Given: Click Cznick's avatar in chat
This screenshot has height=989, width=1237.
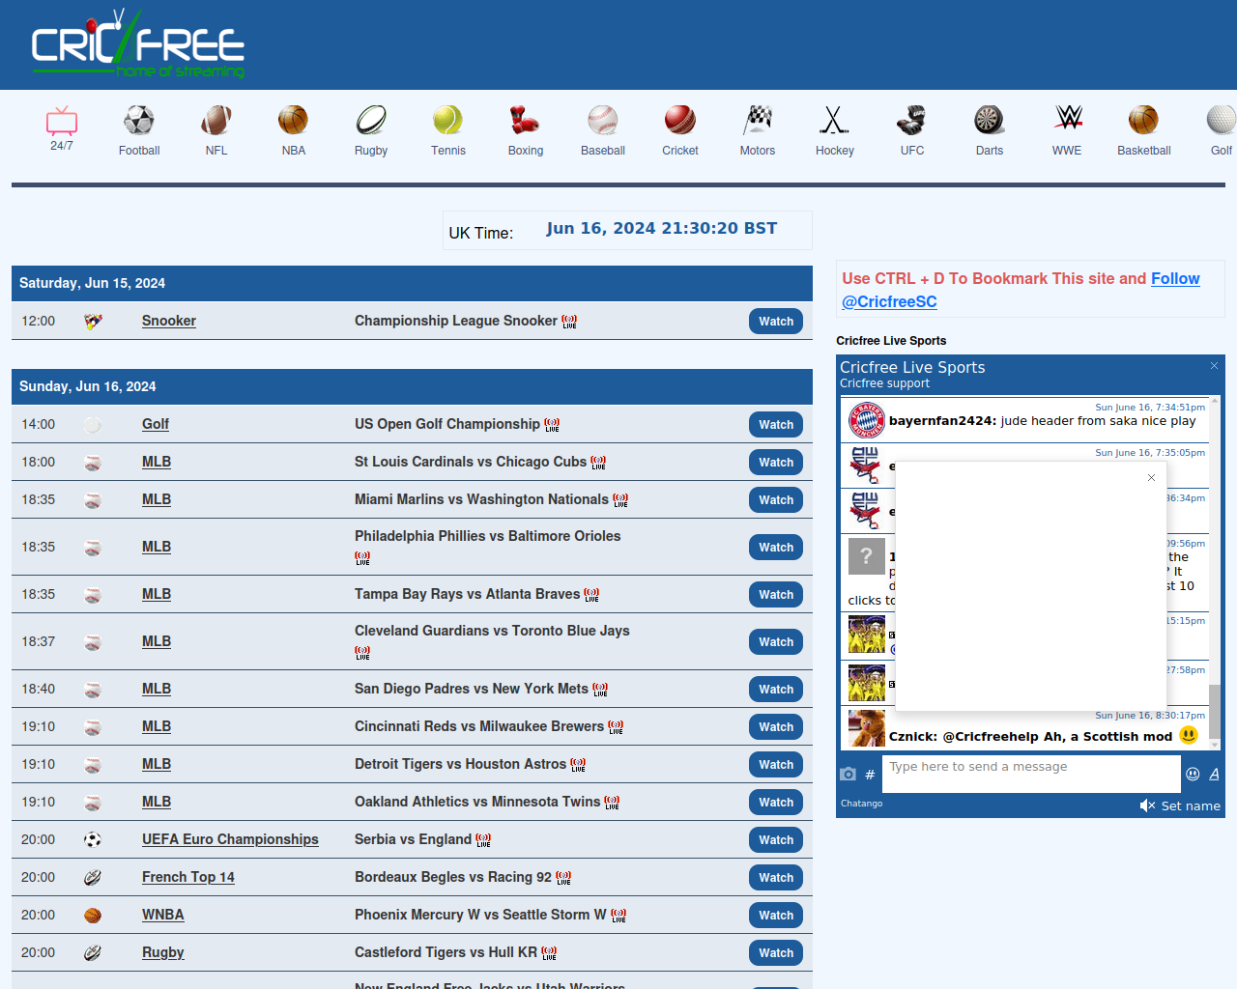Looking at the screenshot, I should pyautogui.click(x=867, y=728).
